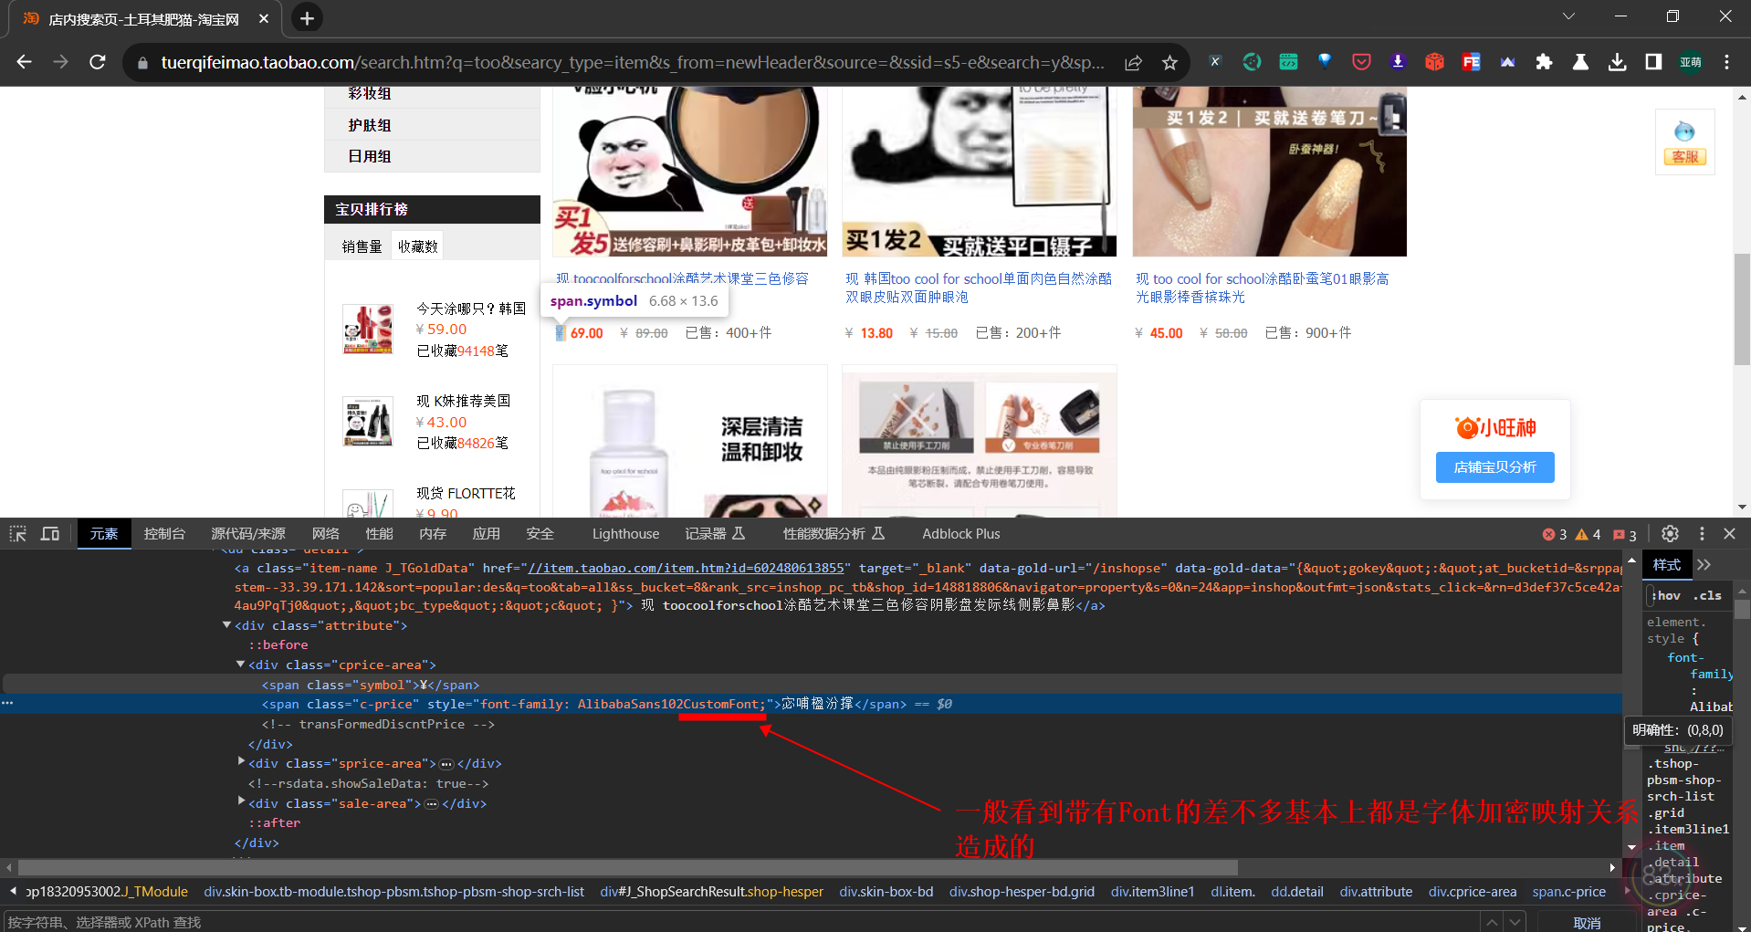Select the 收藏数 ranking tab
This screenshot has width=1751, height=932.
(x=418, y=246)
